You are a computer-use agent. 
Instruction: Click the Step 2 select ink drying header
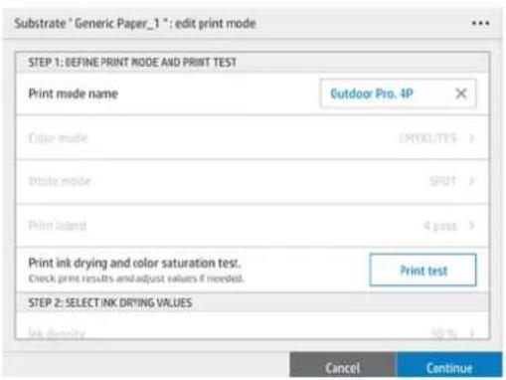(110, 302)
